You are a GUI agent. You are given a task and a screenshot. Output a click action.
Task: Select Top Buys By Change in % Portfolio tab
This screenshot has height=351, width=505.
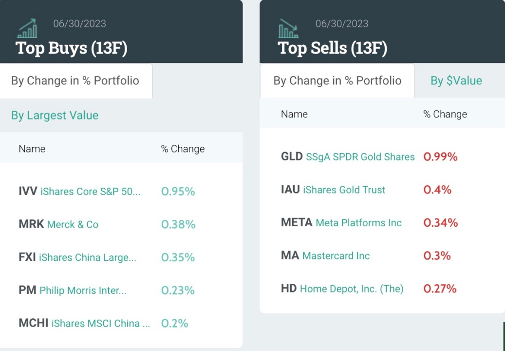tap(75, 81)
